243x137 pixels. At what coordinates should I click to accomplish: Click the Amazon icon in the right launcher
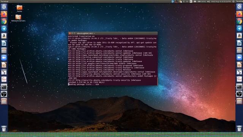pyautogui.click(x=239, y=36)
